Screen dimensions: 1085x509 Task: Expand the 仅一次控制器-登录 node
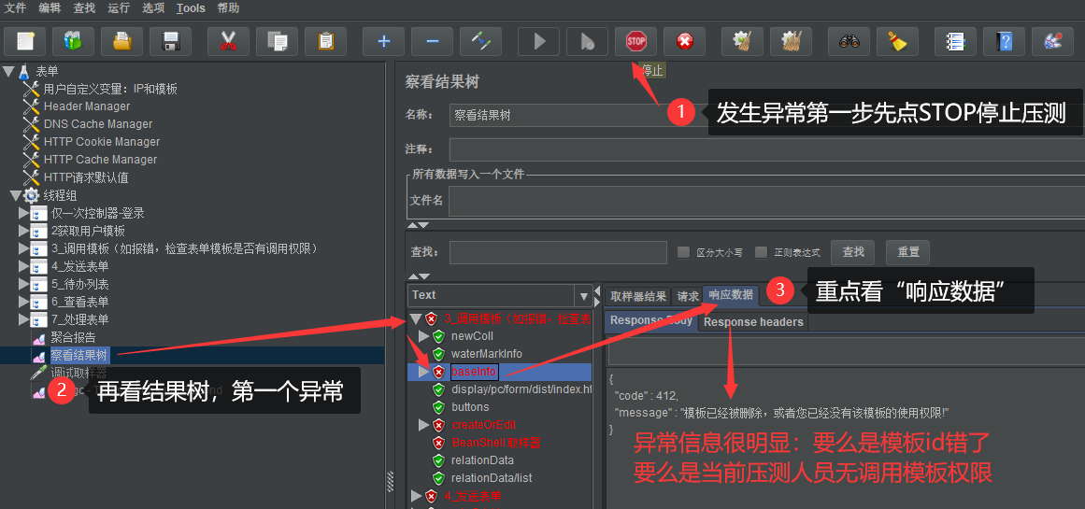[23, 213]
